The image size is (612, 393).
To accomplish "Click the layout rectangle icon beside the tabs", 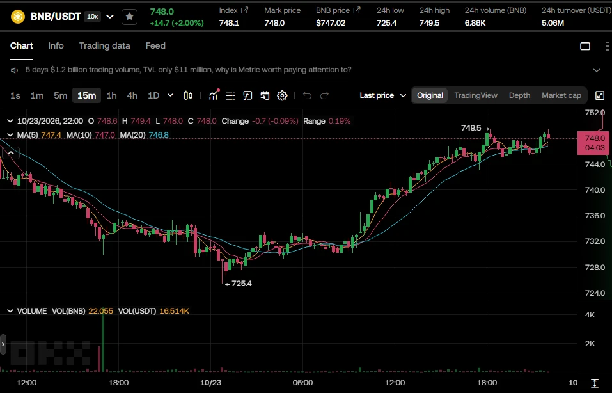I will coord(585,47).
